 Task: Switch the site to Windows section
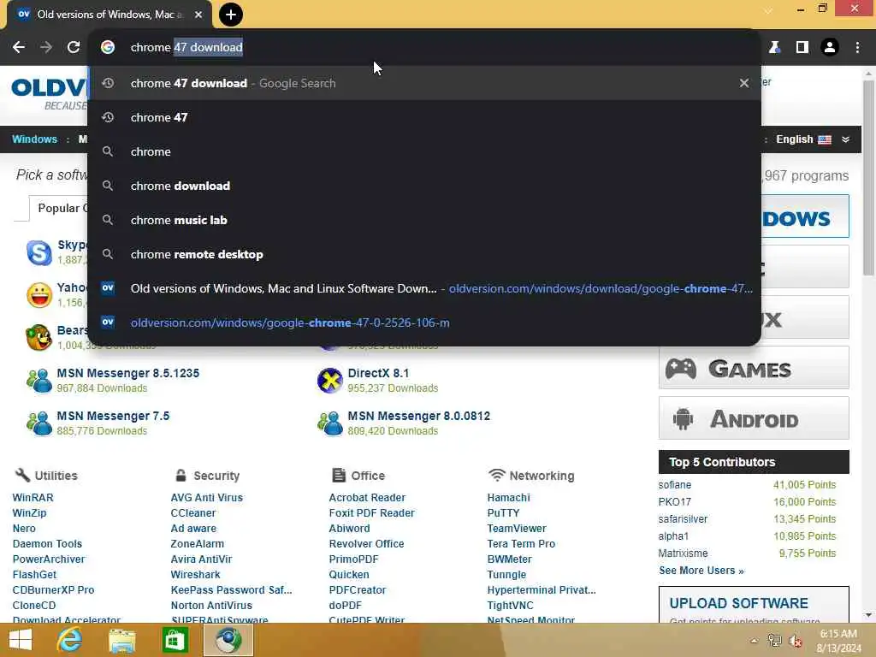click(x=34, y=139)
